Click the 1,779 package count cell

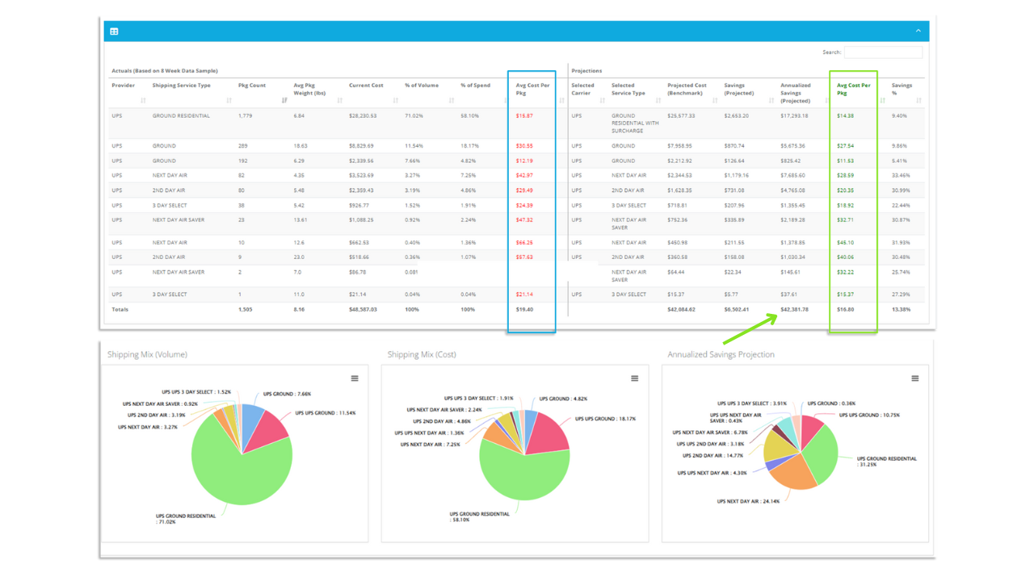click(x=246, y=116)
